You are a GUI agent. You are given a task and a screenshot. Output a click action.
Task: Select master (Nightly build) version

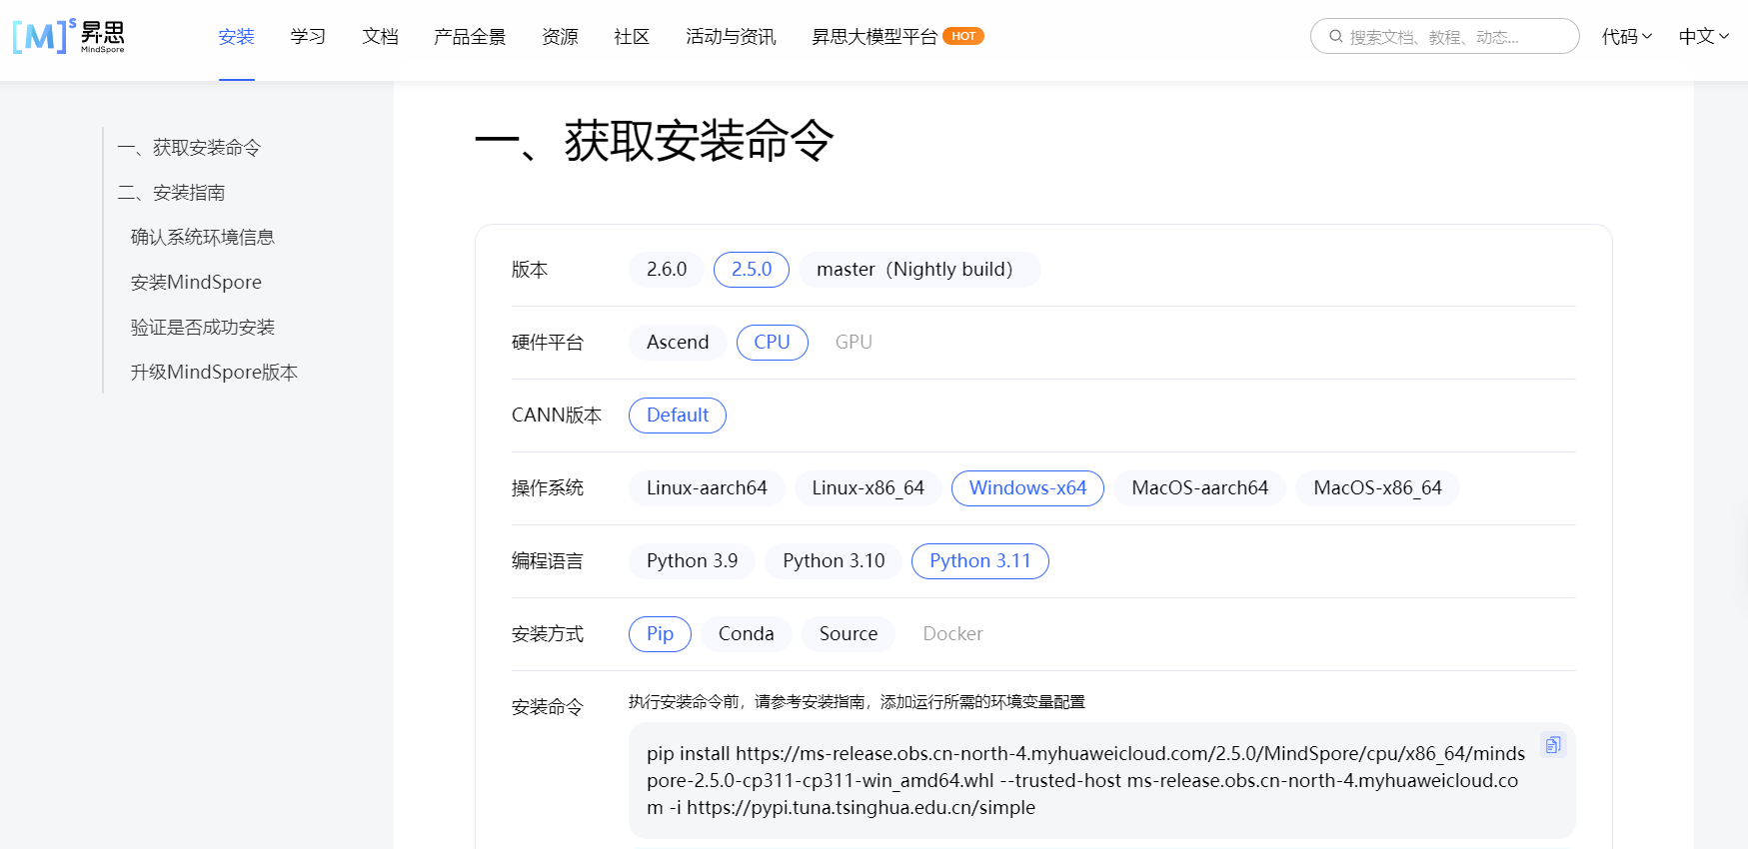click(919, 270)
